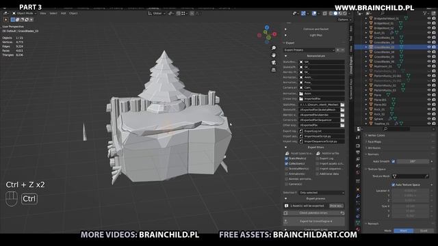This screenshot has height=246, width=438.
Task: Open the View menu
Action: tap(42, 13)
